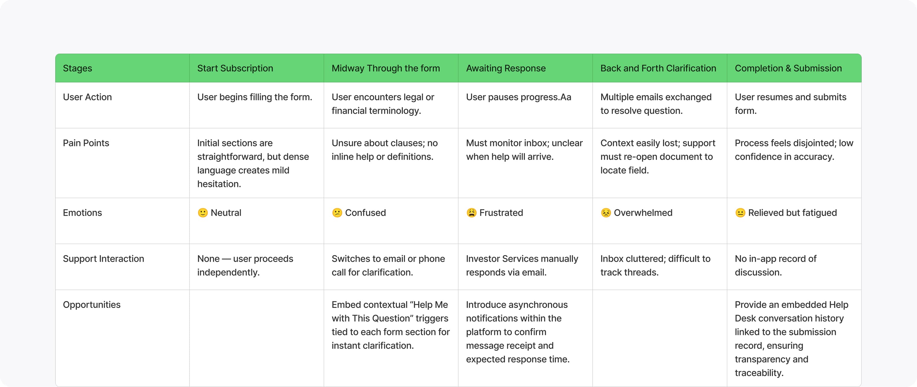Click the Opportunities row label
Image resolution: width=917 pixels, height=387 pixels.
click(x=92, y=304)
